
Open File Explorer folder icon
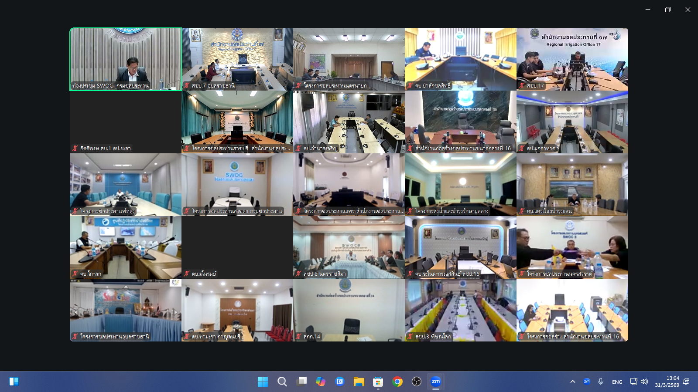(x=359, y=382)
